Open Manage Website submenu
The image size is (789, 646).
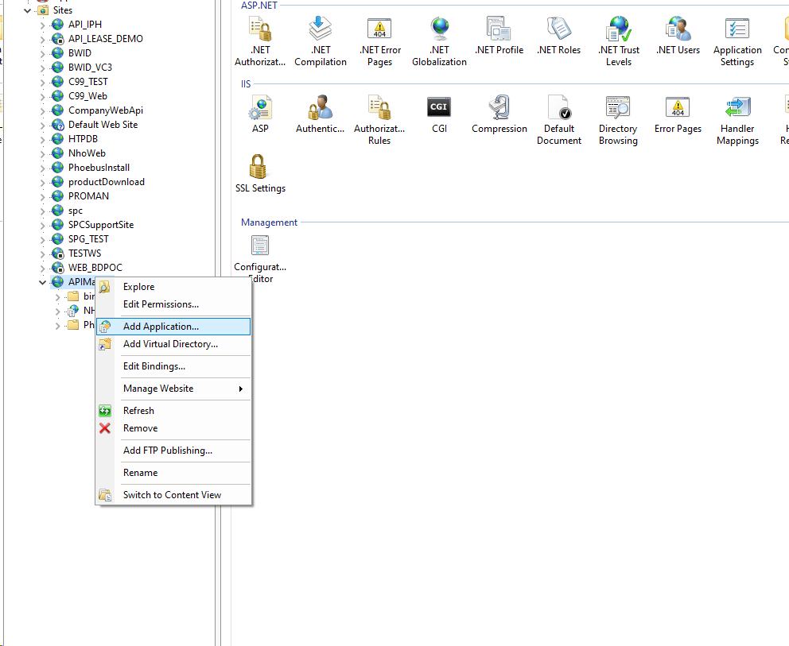(173, 389)
